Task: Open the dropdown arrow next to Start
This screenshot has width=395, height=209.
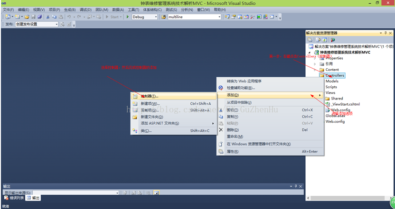Action: pos(121,17)
